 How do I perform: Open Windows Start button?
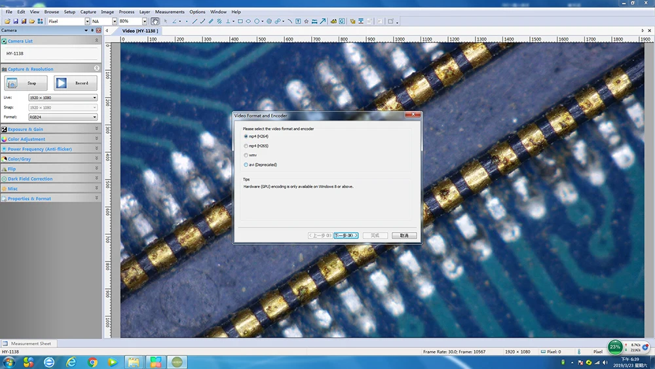[x=9, y=362]
